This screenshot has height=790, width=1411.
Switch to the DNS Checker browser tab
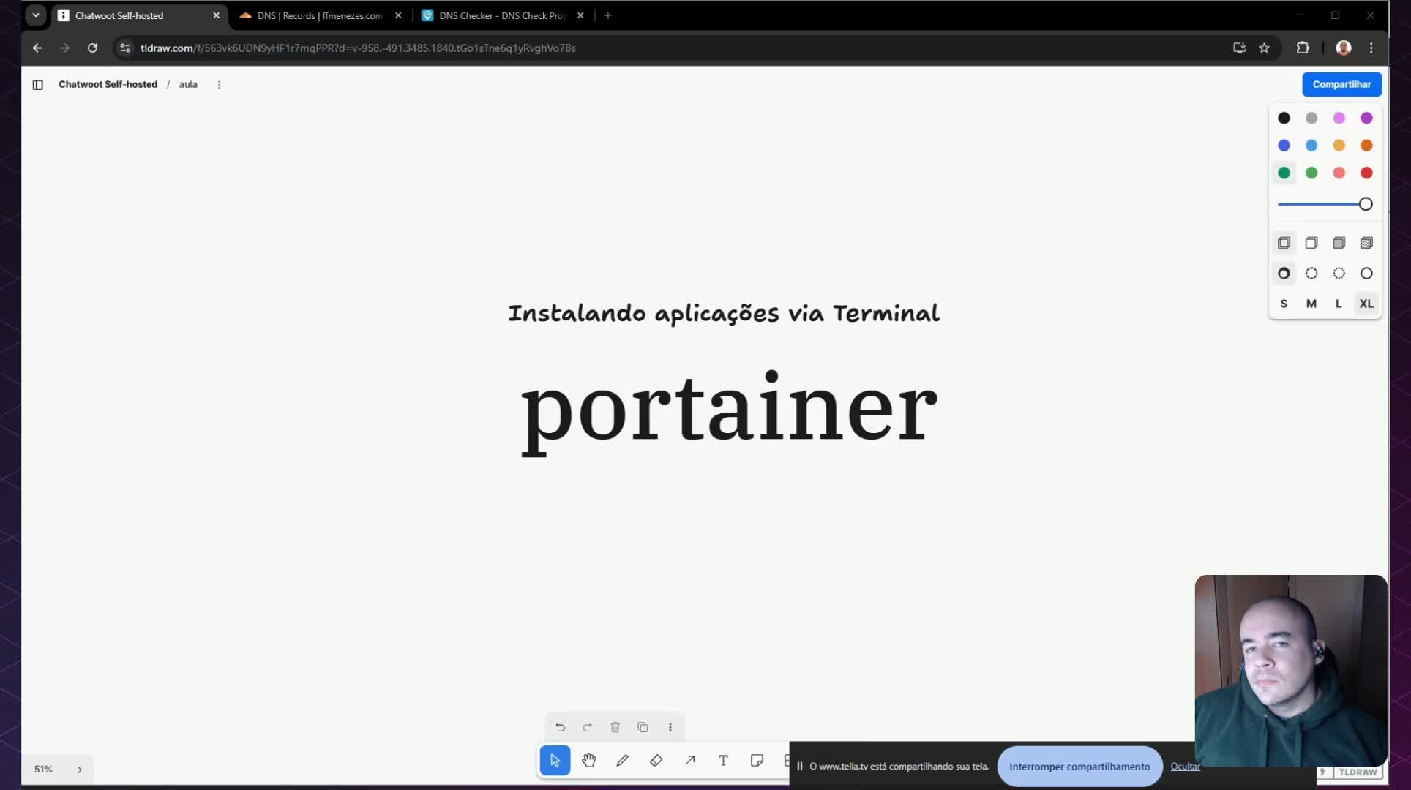(x=492, y=15)
